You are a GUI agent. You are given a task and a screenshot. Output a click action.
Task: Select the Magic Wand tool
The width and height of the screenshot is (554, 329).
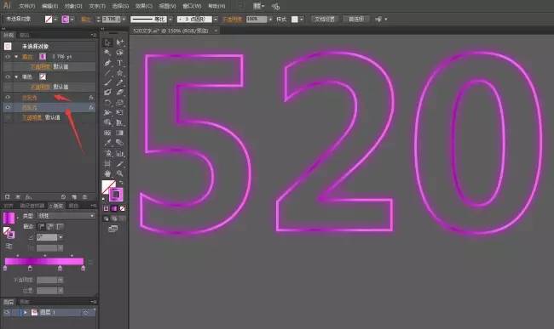107,53
